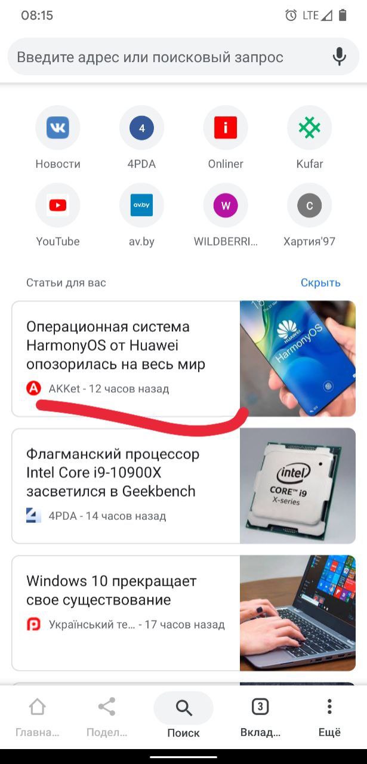
Task: Open the Onliner shortcut icon
Action: click(x=226, y=127)
